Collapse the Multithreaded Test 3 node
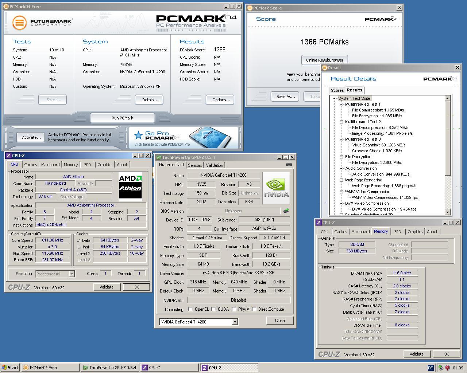Image resolution: width=467 pixels, height=373 pixels. tap(341, 139)
